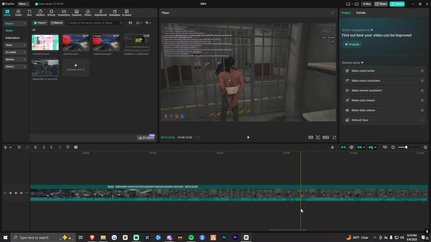Click the timeline zoom slider handle
This screenshot has width=431, height=242.
(x=406, y=147)
